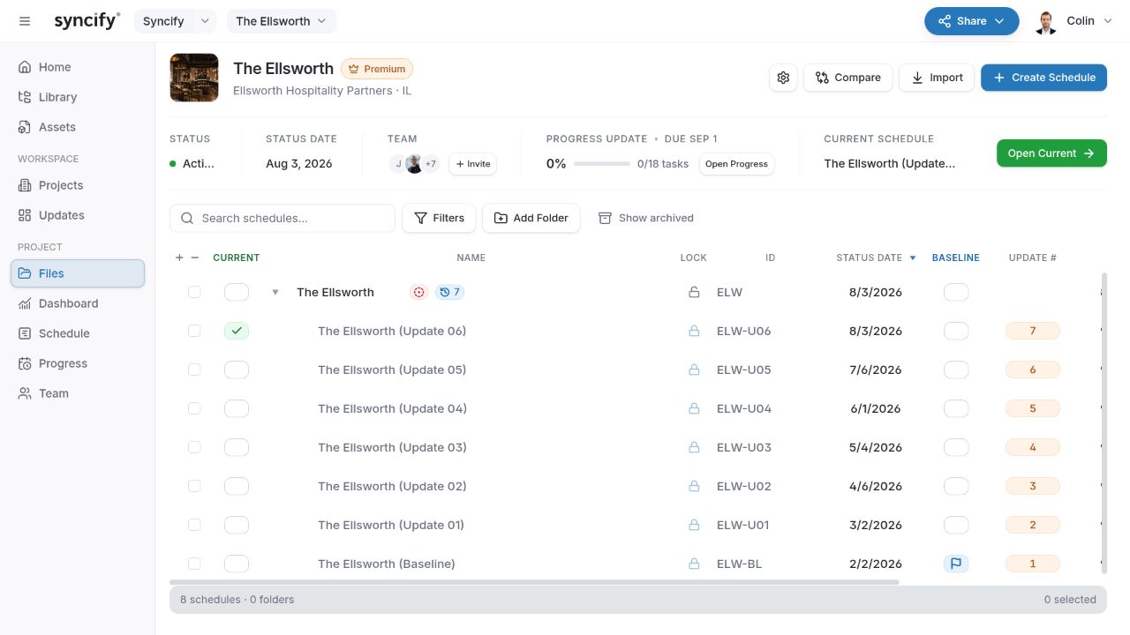
Task: Open the Share dropdown
Action: (x=972, y=21)
